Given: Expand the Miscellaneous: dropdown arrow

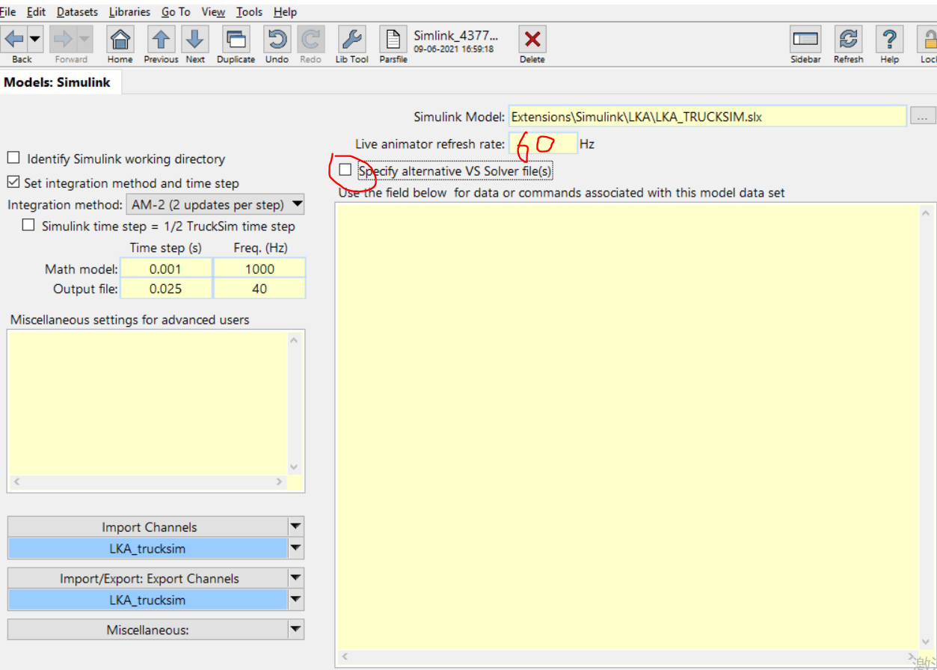Looking at the screenshot, I should [x=296, y=630].
